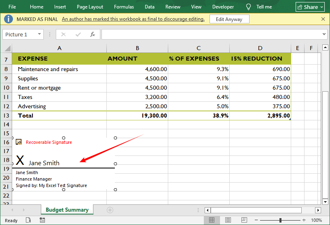Screen dimensions: 330x225
Task: Open the Share button menu
Action: pyautogui.click(x=310, y=7)
